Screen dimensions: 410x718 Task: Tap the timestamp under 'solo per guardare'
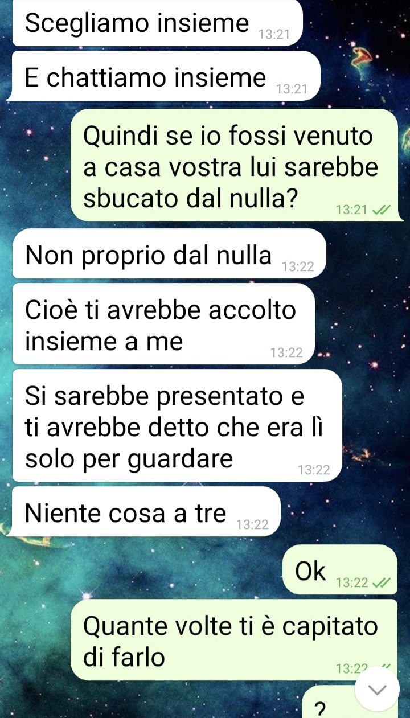click(313, 470)
